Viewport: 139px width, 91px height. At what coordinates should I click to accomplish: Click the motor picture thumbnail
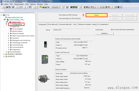[44, 79]
